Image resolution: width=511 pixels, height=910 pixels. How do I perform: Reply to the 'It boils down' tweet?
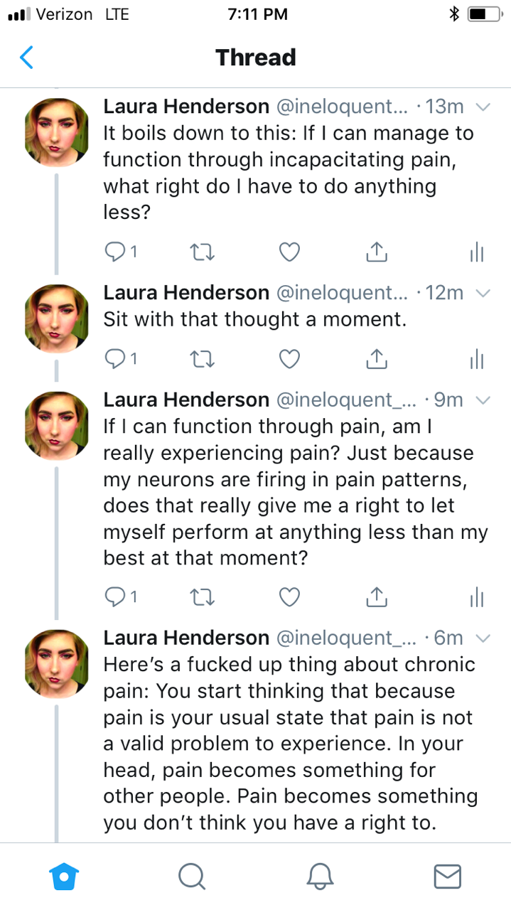[x=115, y=251]
